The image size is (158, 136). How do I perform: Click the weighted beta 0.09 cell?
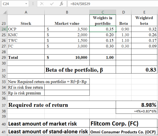pos(144,46)
